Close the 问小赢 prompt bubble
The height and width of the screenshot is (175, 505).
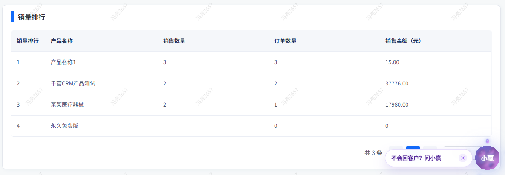coord(463,158)
